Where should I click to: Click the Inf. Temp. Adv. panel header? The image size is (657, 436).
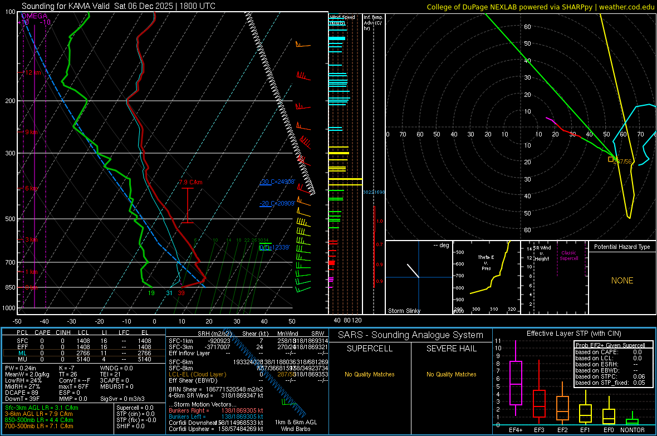pos(373,23)
